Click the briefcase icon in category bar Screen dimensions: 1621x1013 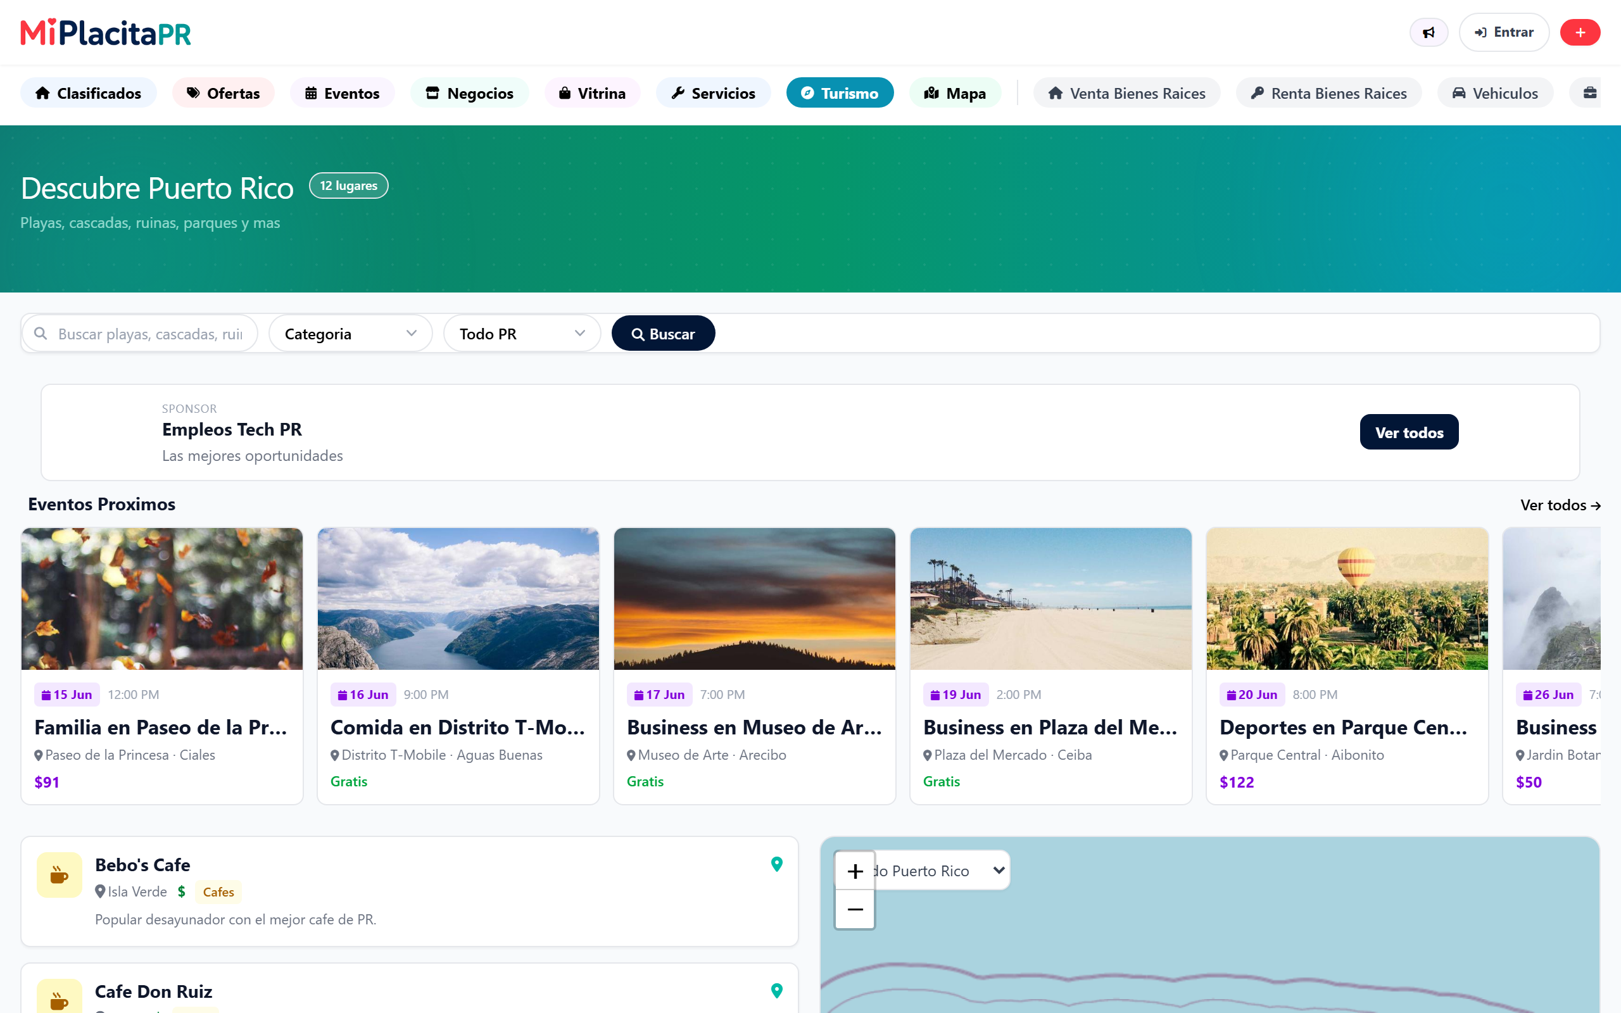click(1589, 93)
